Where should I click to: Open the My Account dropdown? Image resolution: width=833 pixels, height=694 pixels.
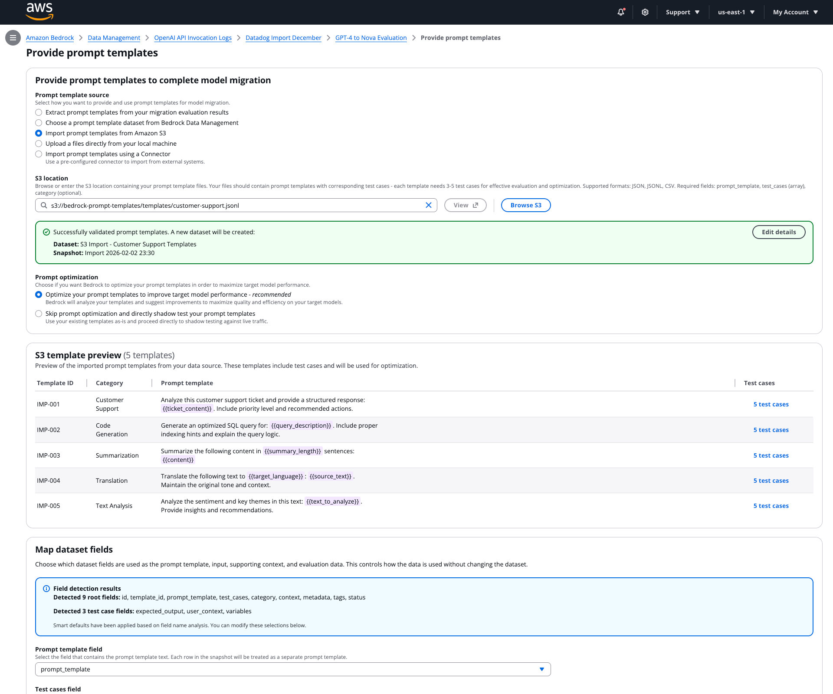point(795,12)
